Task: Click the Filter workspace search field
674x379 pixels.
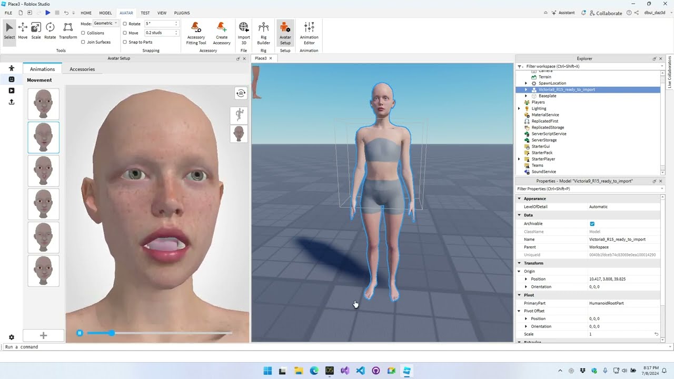Action: pyautogui.click(x=590, y=66)
